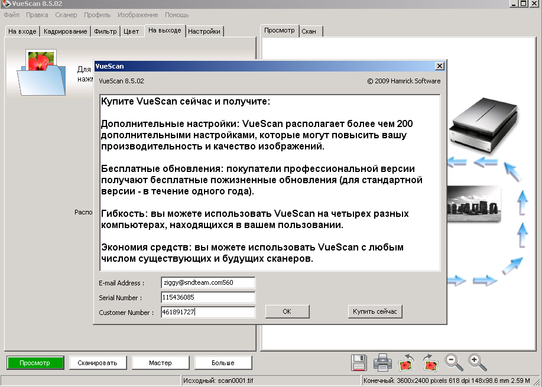The width and height of the screenshot is (542, 387).
Task: Rotate image left using flower icon
Action: 406,363
